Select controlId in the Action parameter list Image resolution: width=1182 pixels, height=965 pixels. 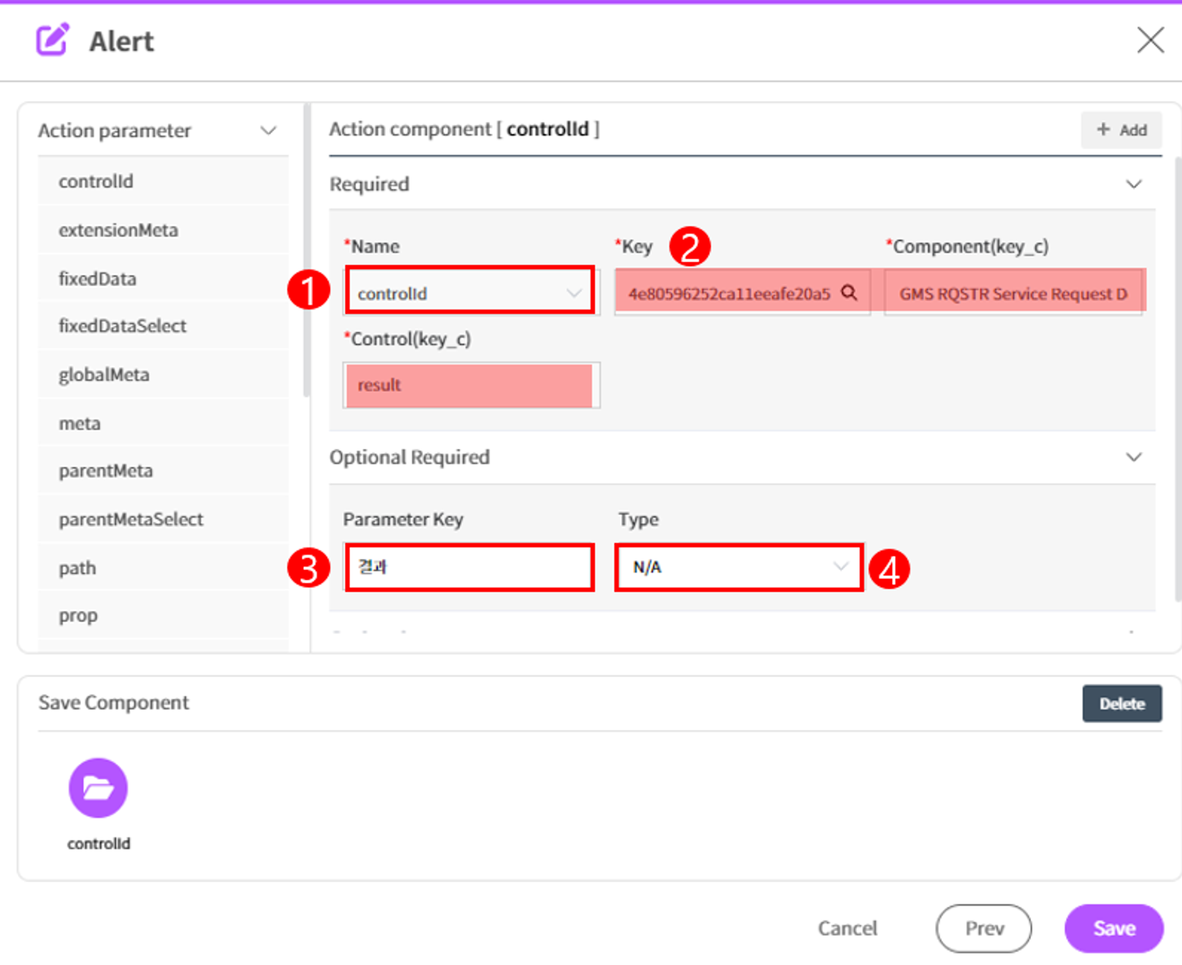[163, 181]
